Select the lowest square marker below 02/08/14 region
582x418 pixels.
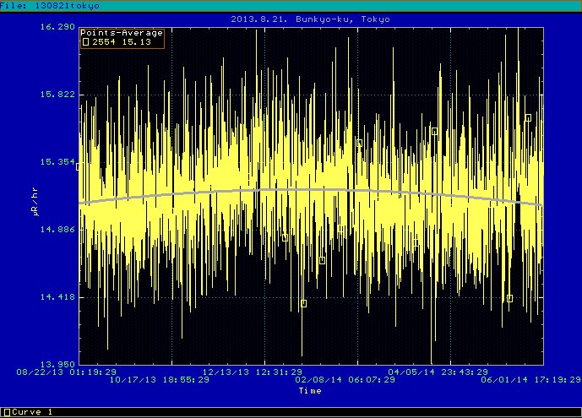tap(303, 303)
